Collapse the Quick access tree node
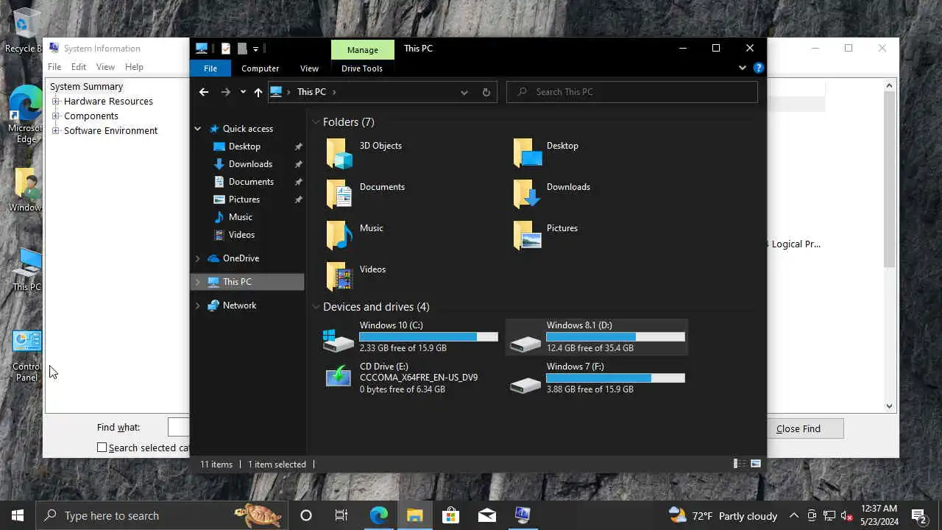Viewport: 942px width, 530px height. tap(197, 129)
